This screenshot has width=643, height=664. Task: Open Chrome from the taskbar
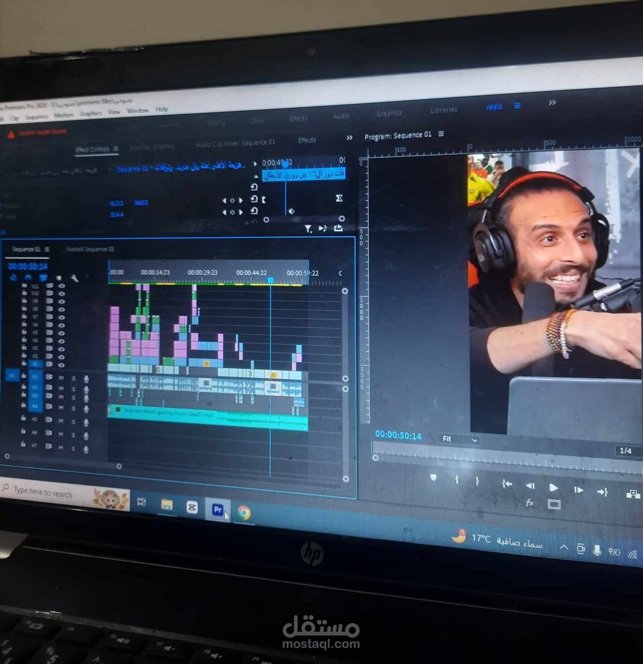tap(244, 513)
